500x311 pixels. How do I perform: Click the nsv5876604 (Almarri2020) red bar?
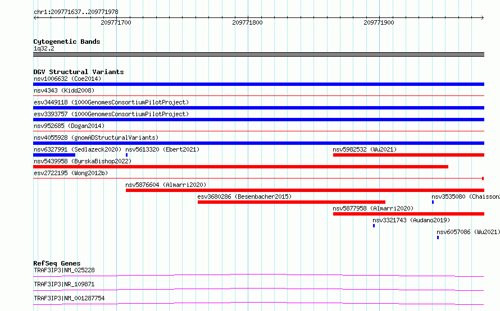(x=305, y=190)
